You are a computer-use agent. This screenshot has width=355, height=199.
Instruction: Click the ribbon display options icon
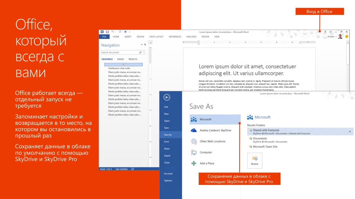[331, 32]
